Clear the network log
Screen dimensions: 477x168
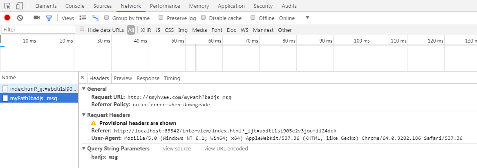pyautogui.click(x=20, y=18)
